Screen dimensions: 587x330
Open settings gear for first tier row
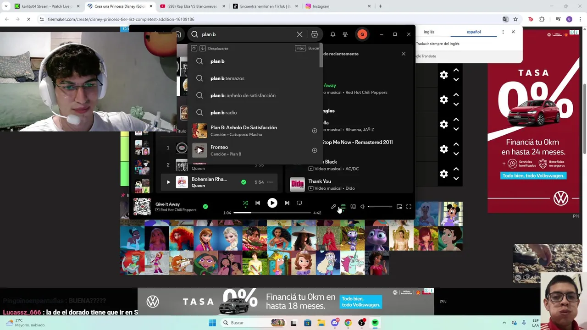(x=443, y=75)
